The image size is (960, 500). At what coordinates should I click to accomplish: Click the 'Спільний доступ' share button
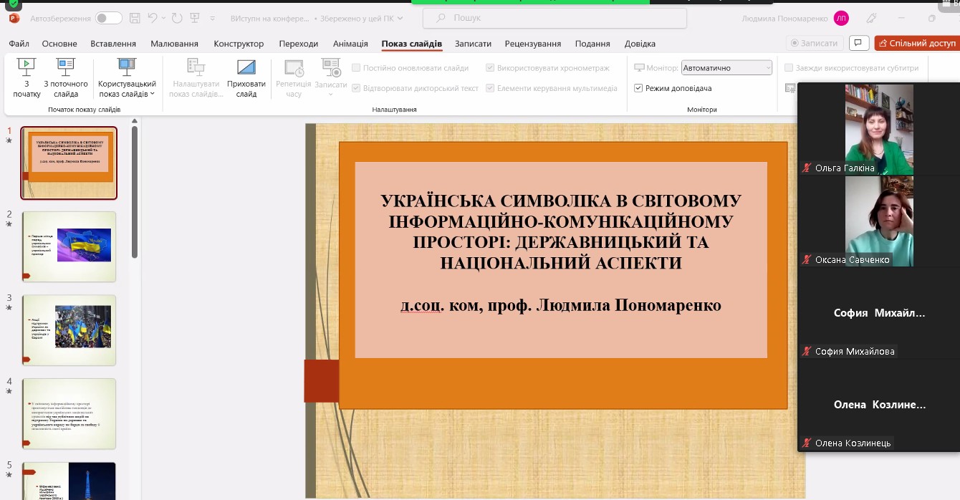pyautogui.click(x=916, y=43)
